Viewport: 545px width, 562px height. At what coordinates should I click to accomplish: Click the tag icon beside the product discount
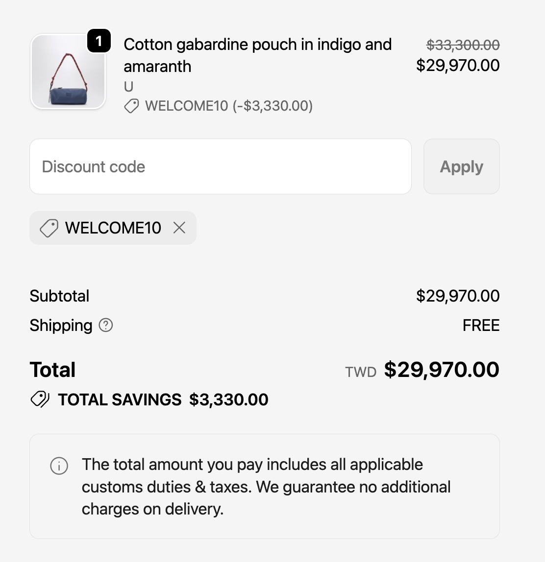(131, 106)
